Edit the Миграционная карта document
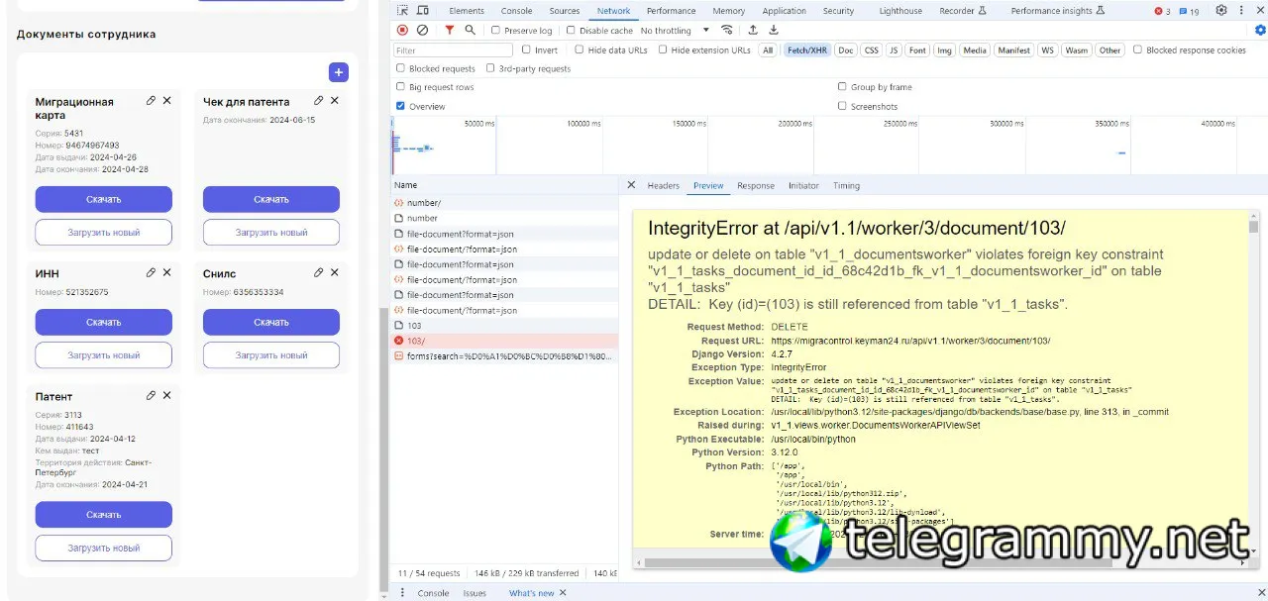The image size is (1268, 601). [151, 100]
